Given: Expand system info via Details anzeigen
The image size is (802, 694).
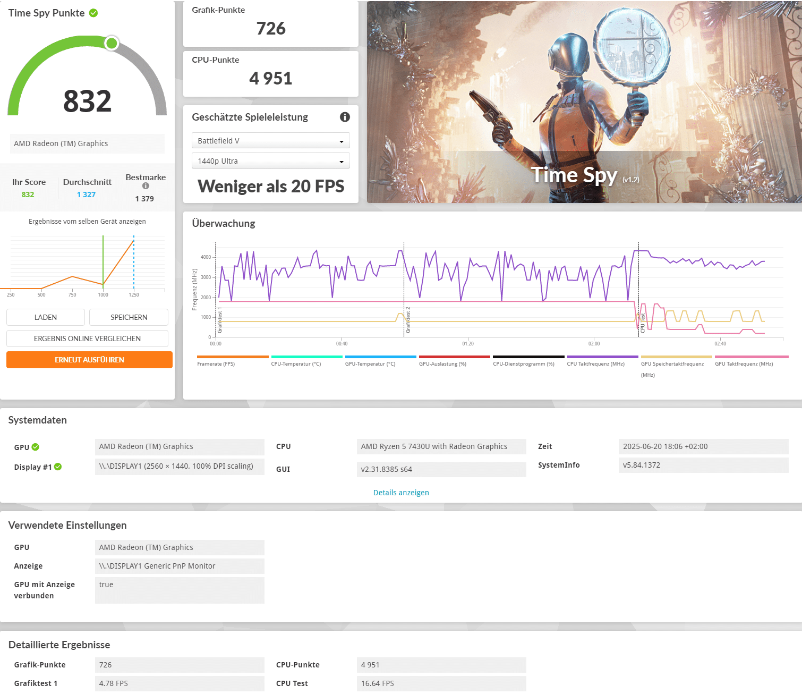Looking at the screenshot, I should [x=401, y=493].
